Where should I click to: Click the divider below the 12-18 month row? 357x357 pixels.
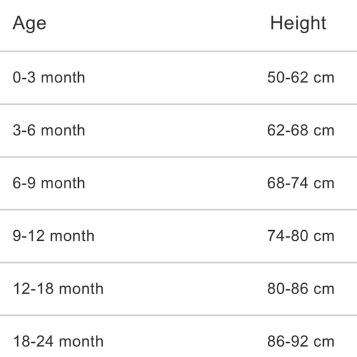pos(178,315)
